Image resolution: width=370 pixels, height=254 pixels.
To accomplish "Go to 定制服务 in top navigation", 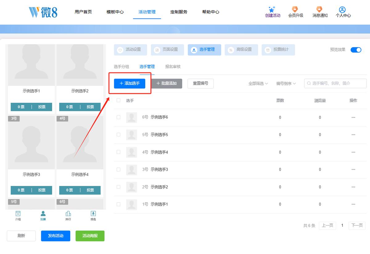I will tap(179, 12).
